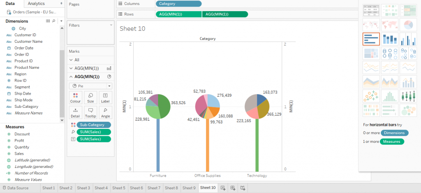Switch to the Sheet 9 tab
Image resolution: width=421 pixels, height=193 pixels.
pos(189,188)
